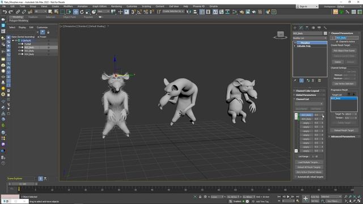Open the Rendering menu

pyautogui.click(x=116, y=6)
